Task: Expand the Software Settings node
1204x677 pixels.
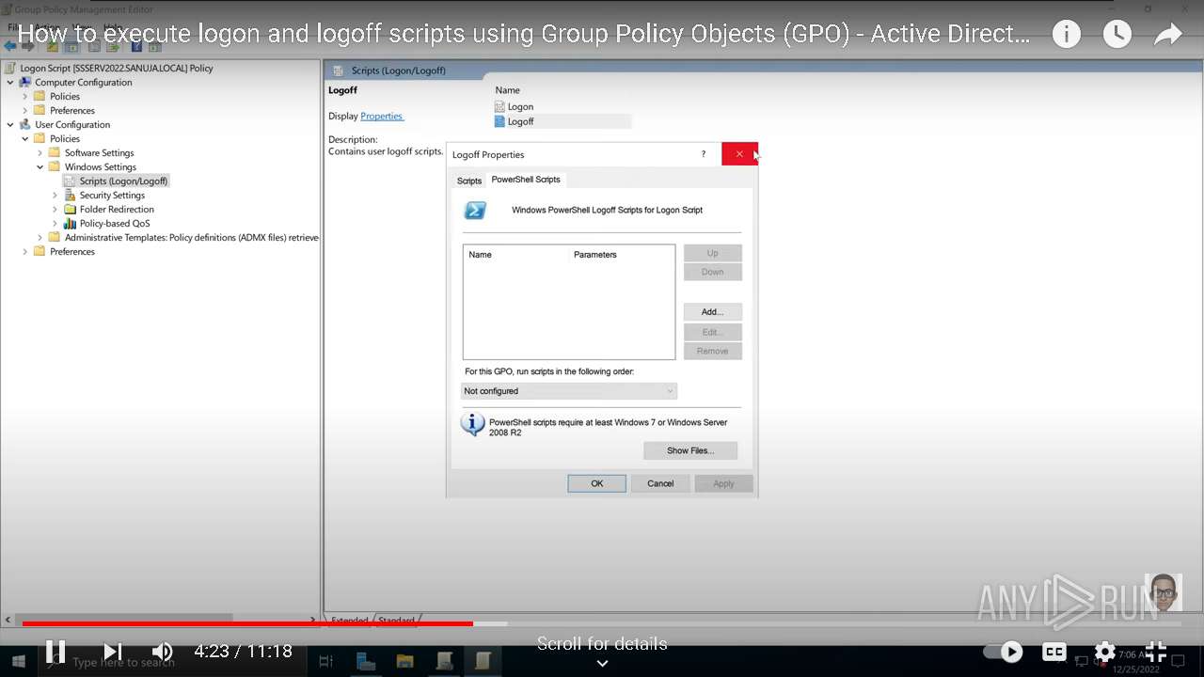Action: coord(40,152)
